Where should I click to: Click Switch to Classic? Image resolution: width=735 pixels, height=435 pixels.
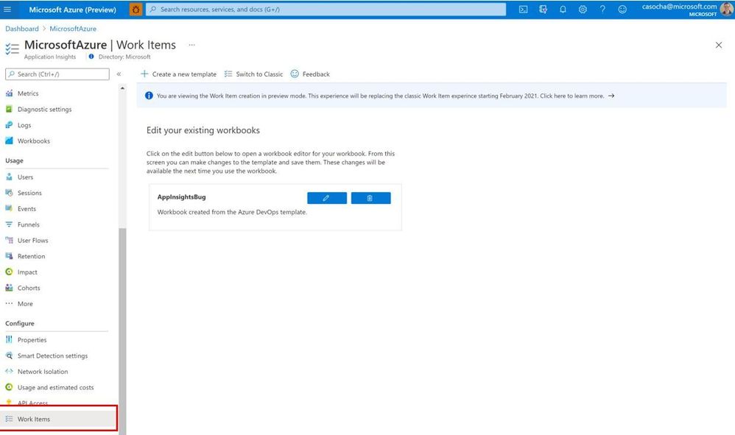253,74
